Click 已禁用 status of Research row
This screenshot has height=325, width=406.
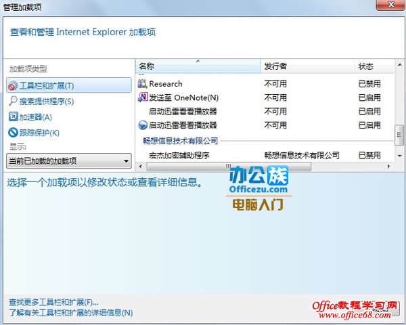click(x=369, y=84)
